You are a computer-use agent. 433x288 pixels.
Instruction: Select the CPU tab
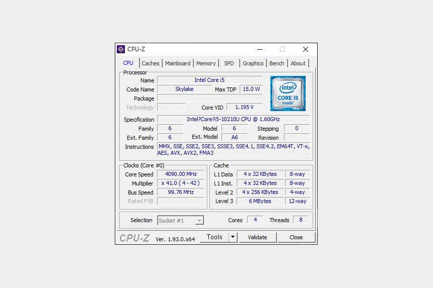pos(128,63)
